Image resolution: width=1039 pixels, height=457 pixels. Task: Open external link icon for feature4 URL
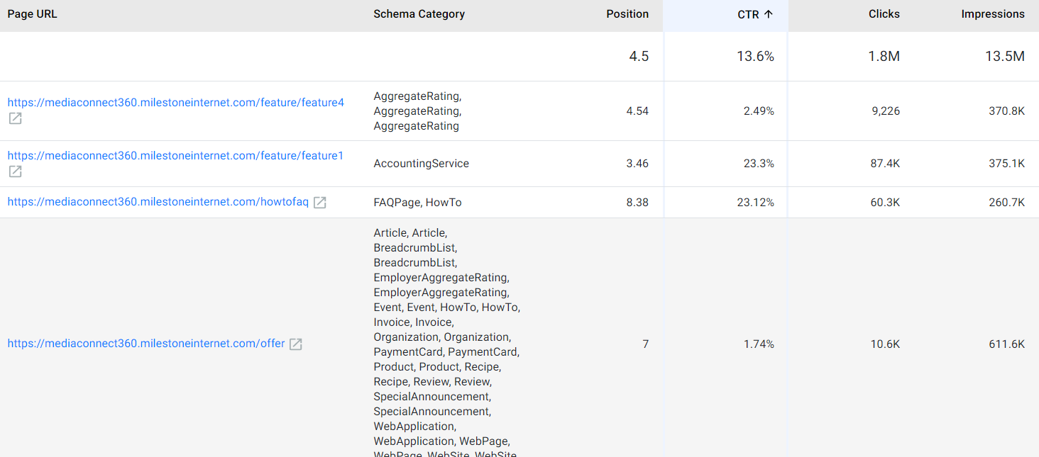tap(15, 118)
